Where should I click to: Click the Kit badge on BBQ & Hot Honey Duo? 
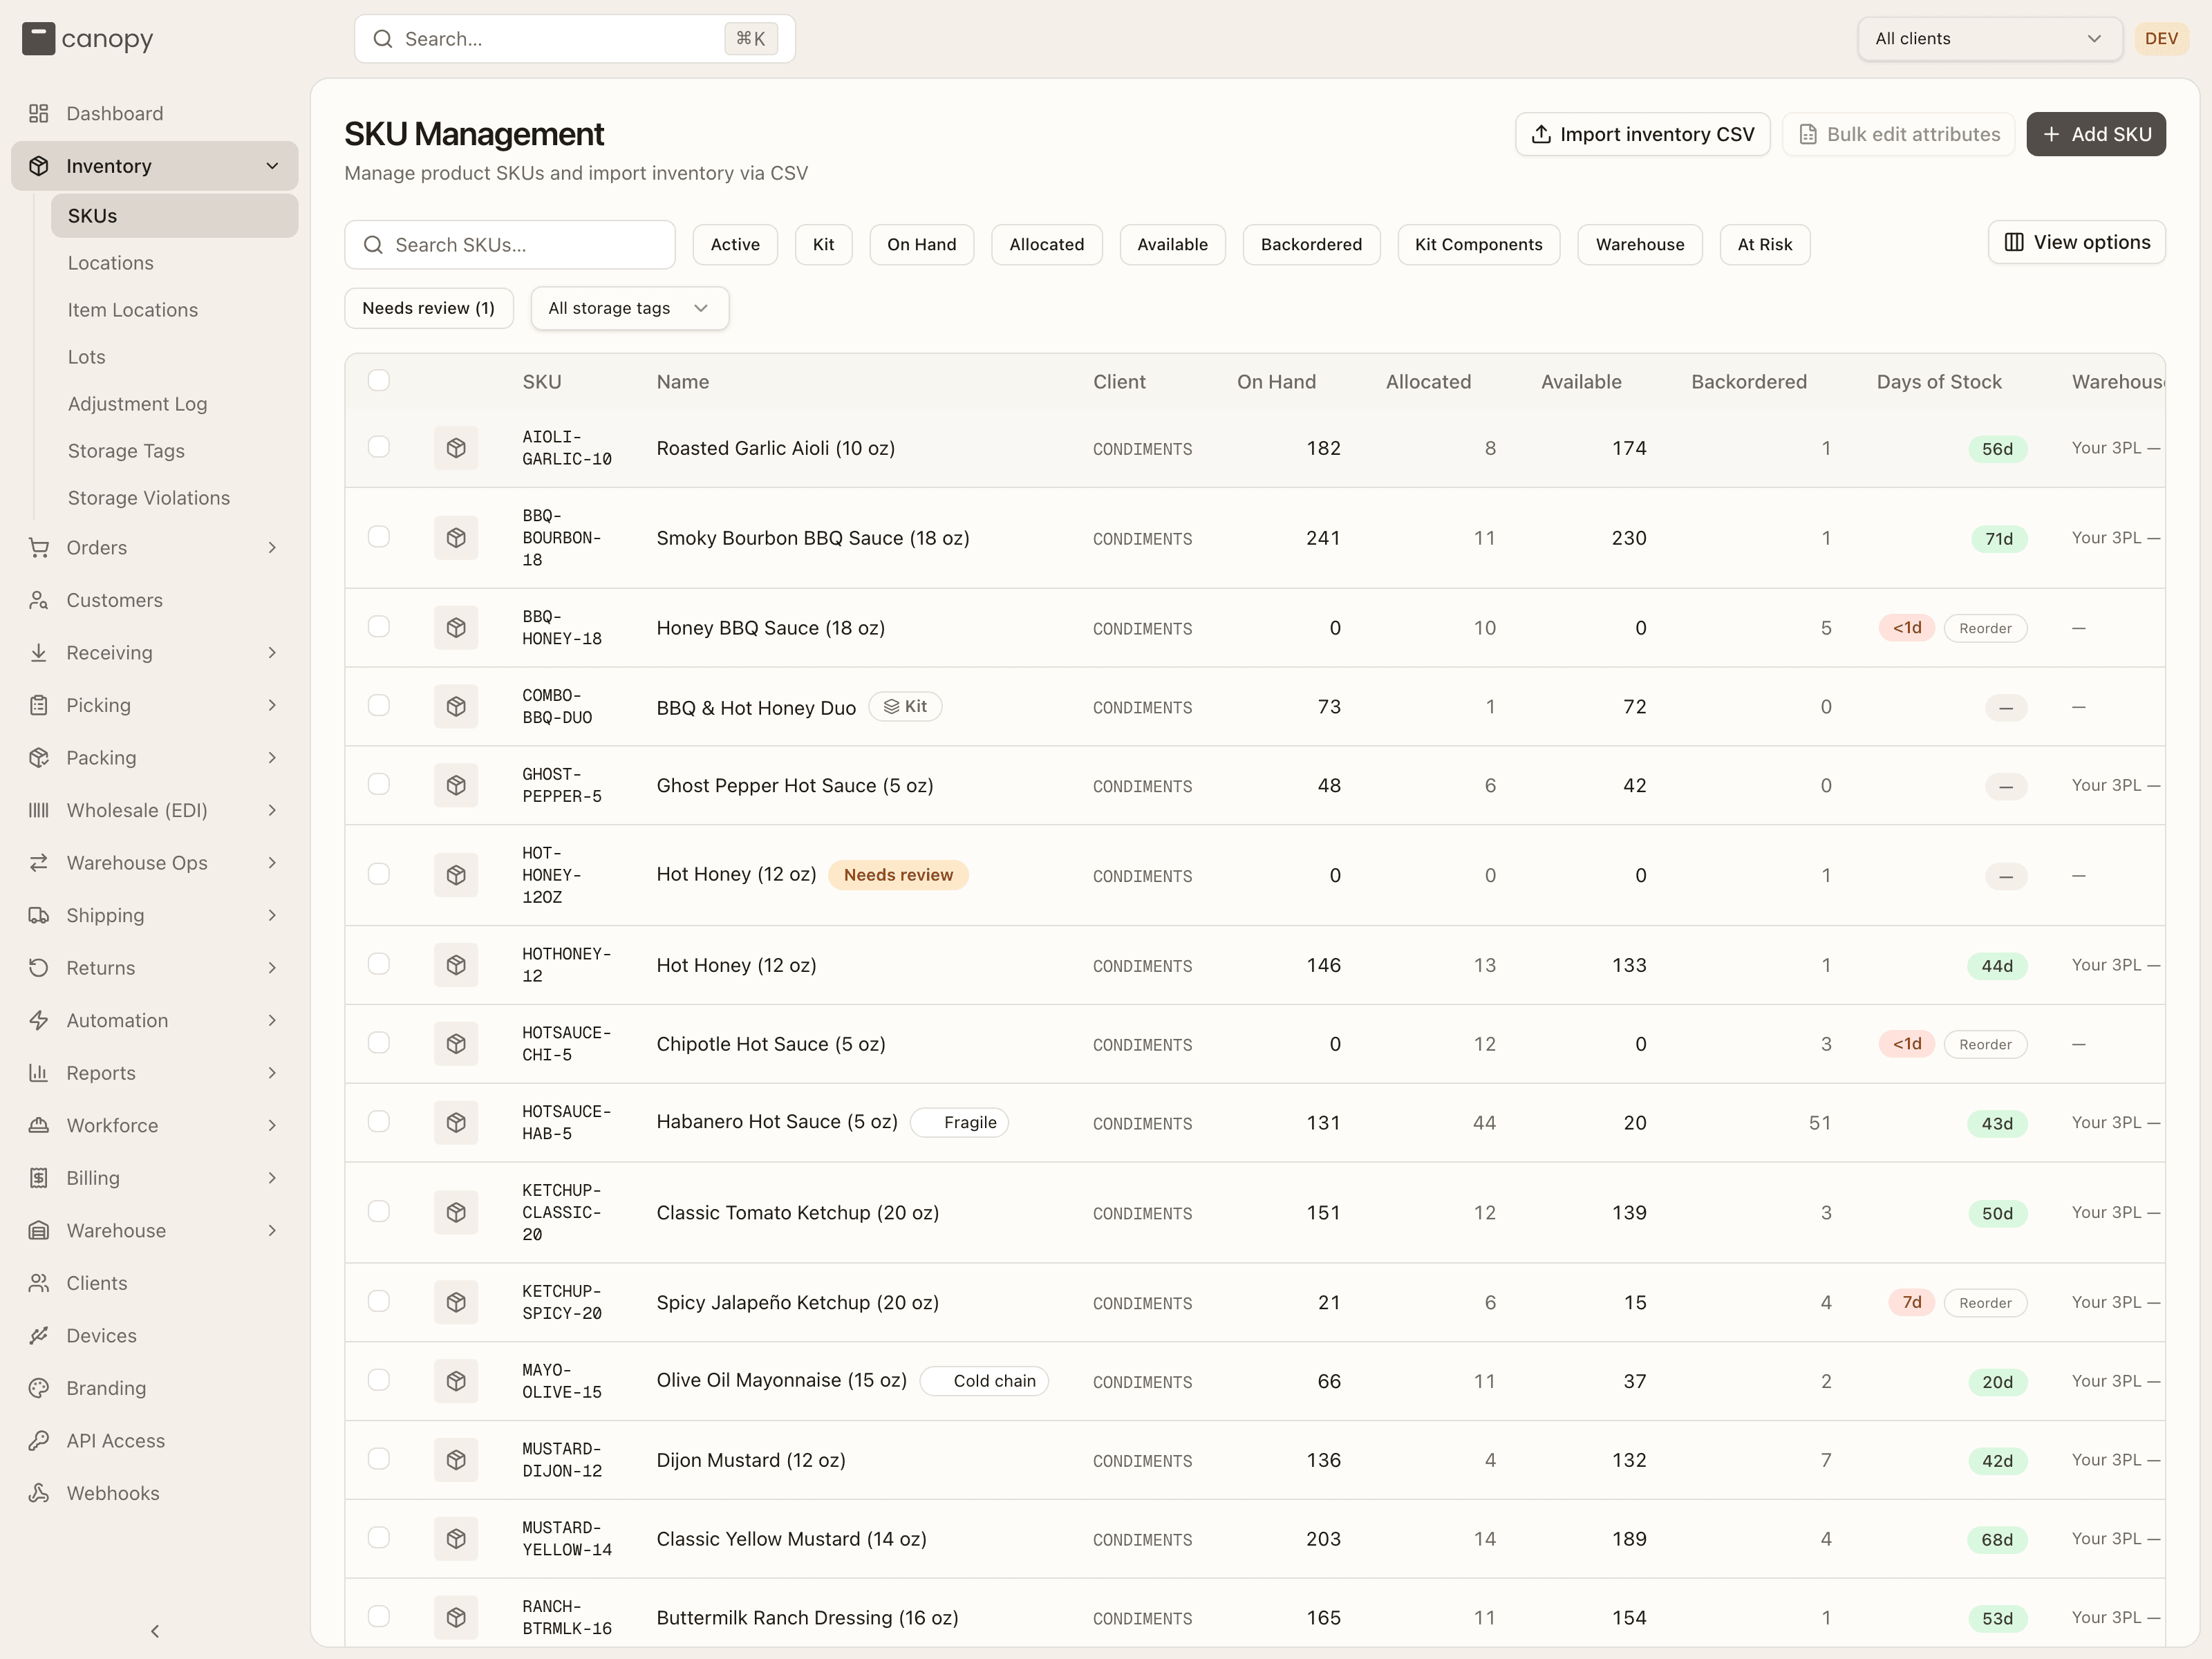click(x=905, y=706)
